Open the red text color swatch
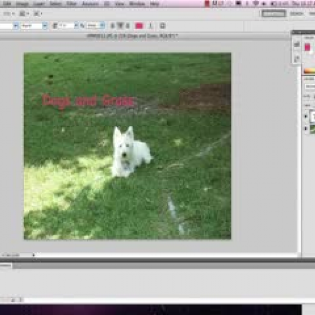This screenshot has width=315, height=315. (139, 26)
